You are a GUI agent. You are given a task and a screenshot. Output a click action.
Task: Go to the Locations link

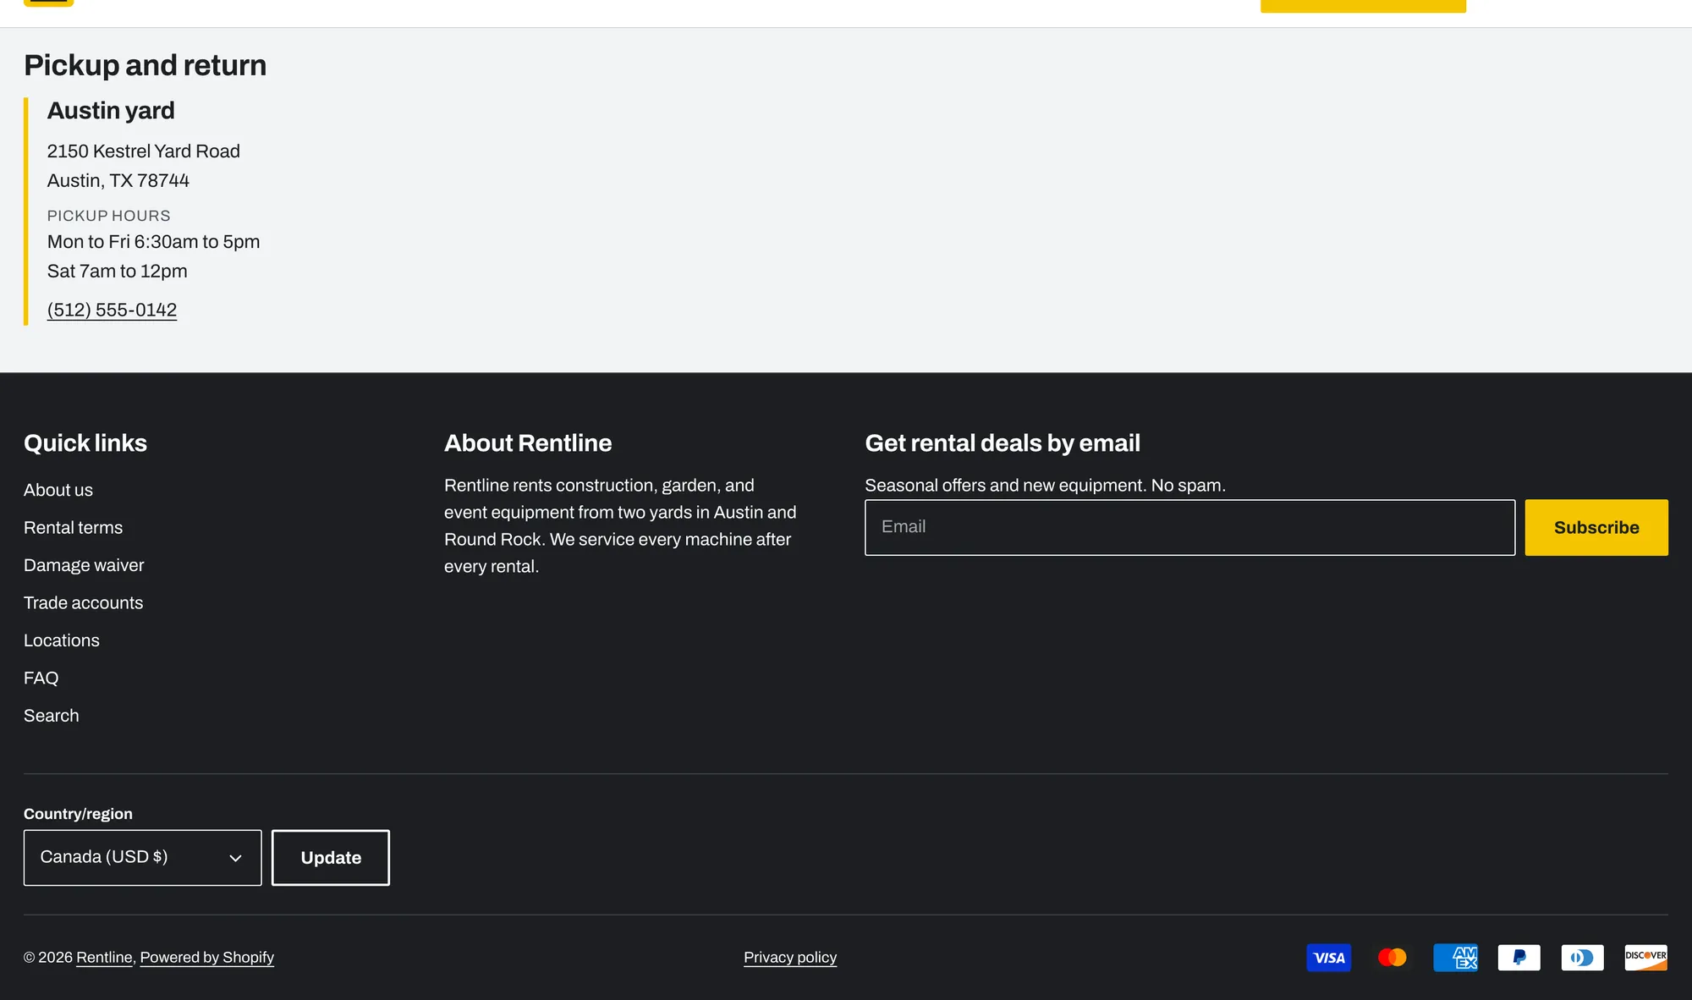point(62,640)
